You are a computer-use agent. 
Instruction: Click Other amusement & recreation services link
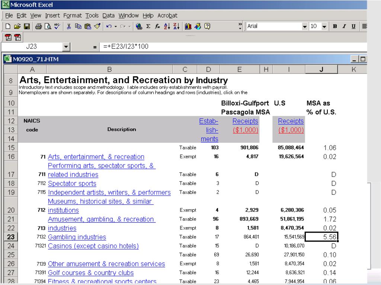[106, 264]
